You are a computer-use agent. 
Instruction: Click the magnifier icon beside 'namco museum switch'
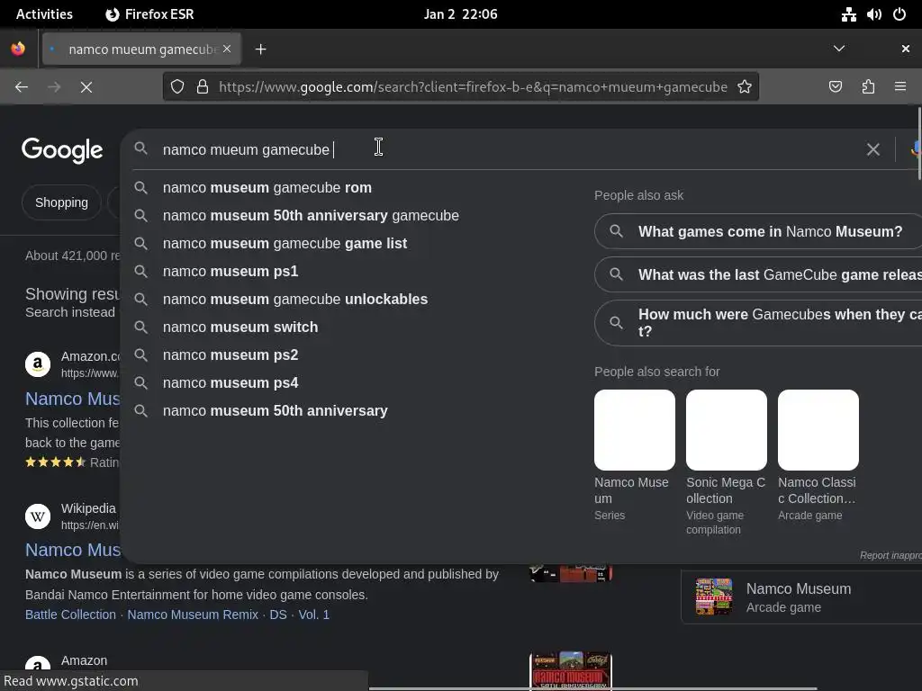pos(140,327)
